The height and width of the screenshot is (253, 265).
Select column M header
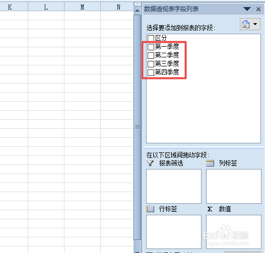[x=82, y=7]
